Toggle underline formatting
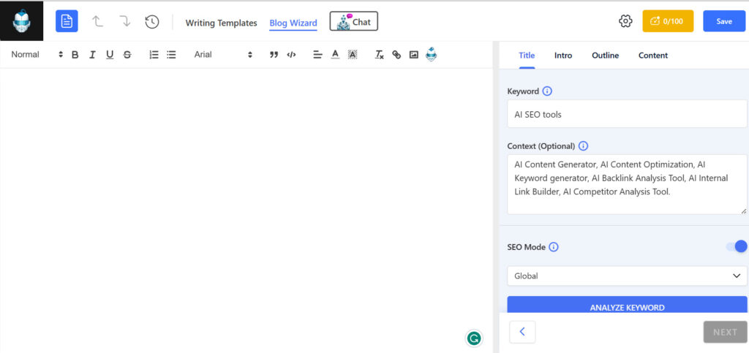749x353 pixels. tap(110, 55)
